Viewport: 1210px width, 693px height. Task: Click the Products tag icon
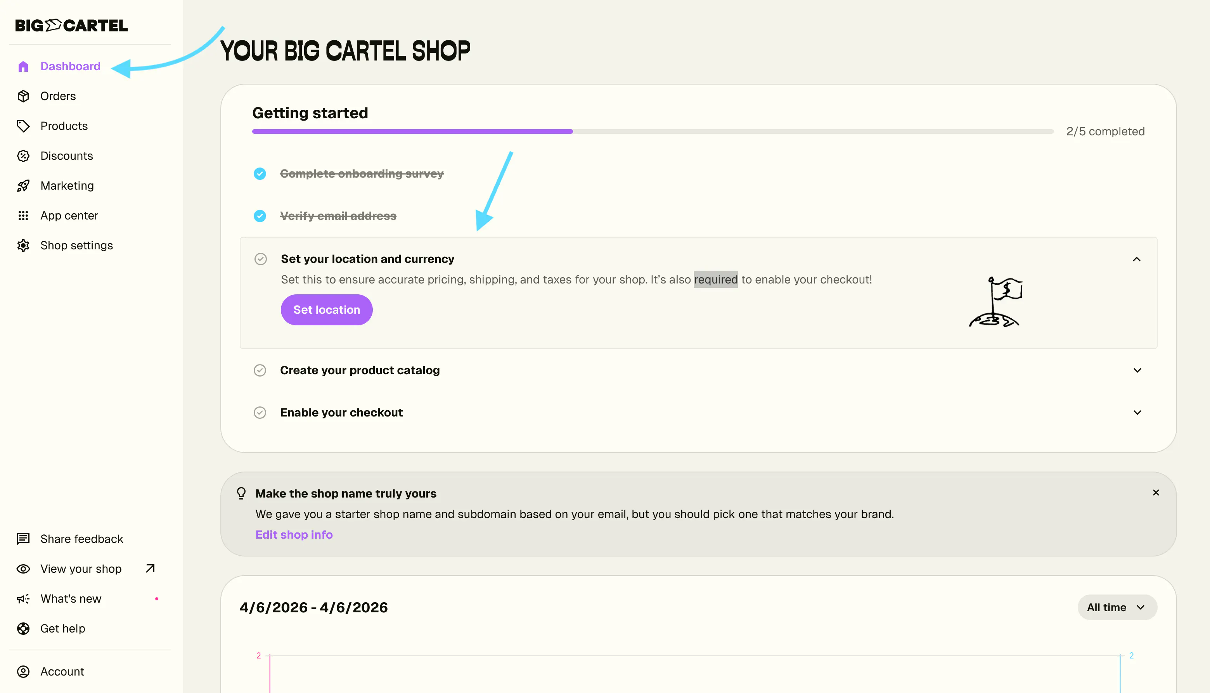[x=23, y=126]
